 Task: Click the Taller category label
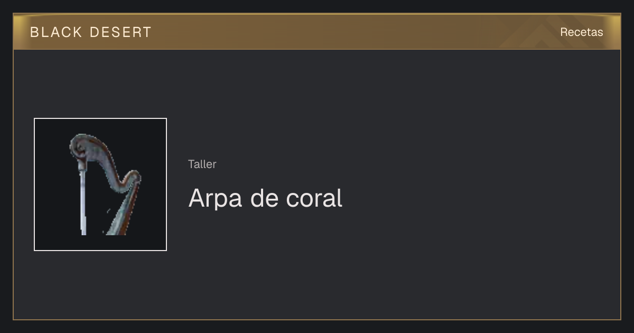[x=202, y=164]
